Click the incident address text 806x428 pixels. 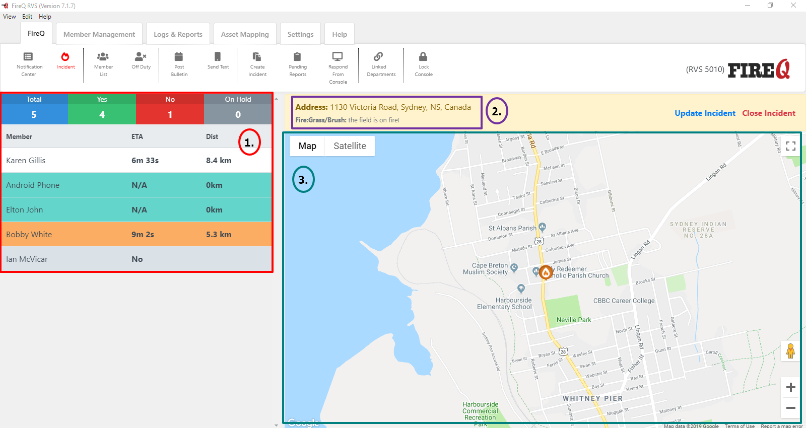(383, 107)
